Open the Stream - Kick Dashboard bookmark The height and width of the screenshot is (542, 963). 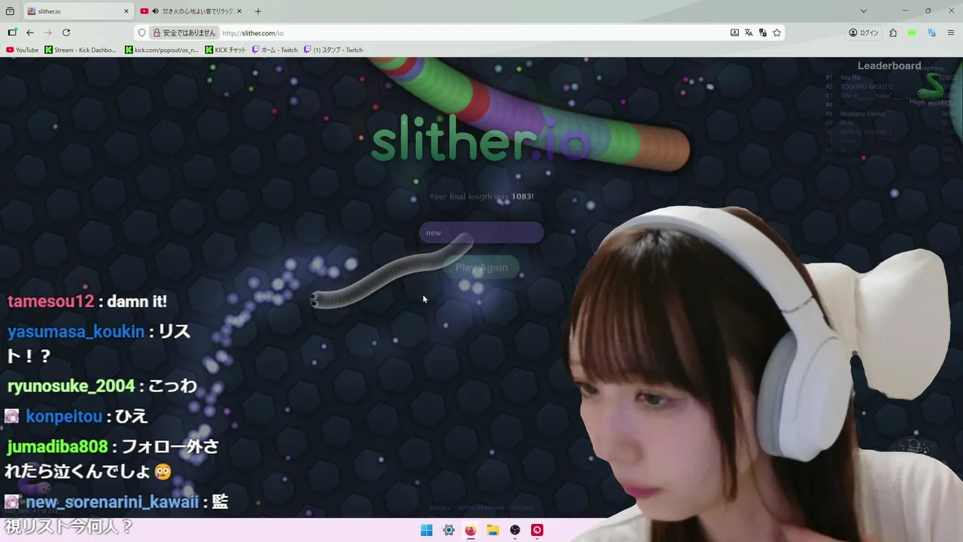coord(81,50)
